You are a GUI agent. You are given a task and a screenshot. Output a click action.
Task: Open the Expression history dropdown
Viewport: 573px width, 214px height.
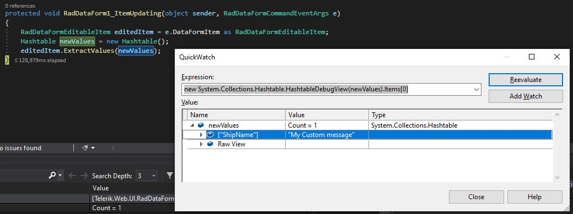(476, 89)
